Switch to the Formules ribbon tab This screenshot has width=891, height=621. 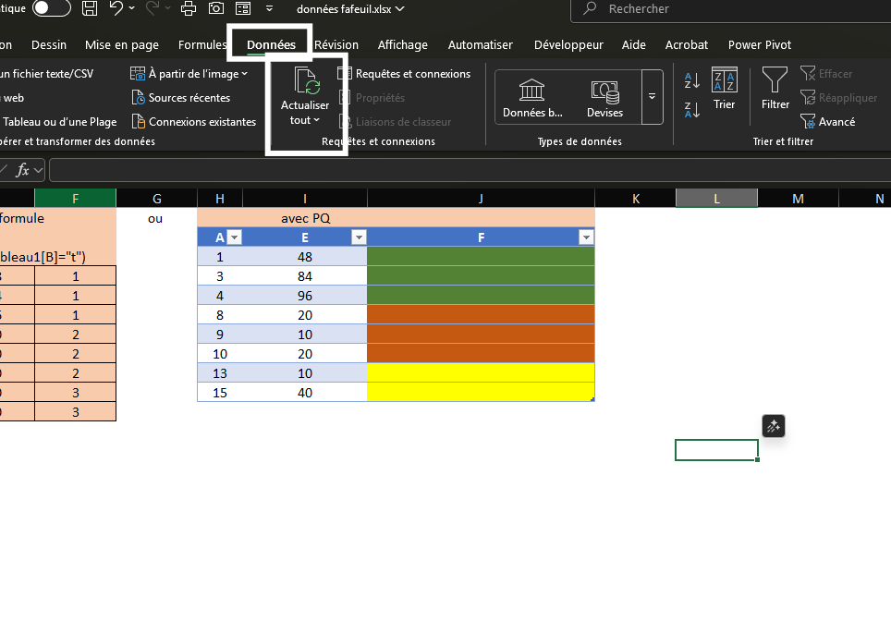click(x=201, y=44)
